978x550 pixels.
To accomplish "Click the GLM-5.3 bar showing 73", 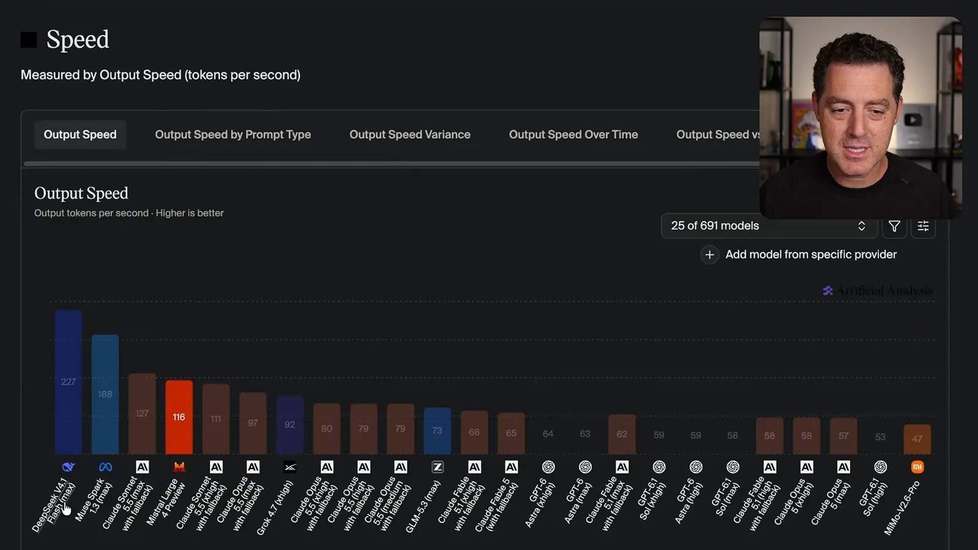I will pos(437,431).
